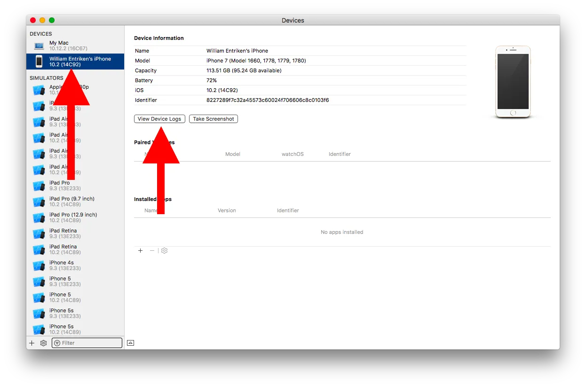586x387 pixels.
Task: Click the Model value iPhone 7
Action: point(256,61)
